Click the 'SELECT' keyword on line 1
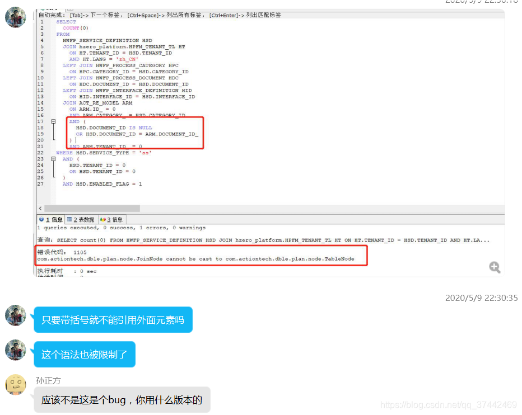Image resolution: width=522 pixels, height=415 pixels. (66, 22)
